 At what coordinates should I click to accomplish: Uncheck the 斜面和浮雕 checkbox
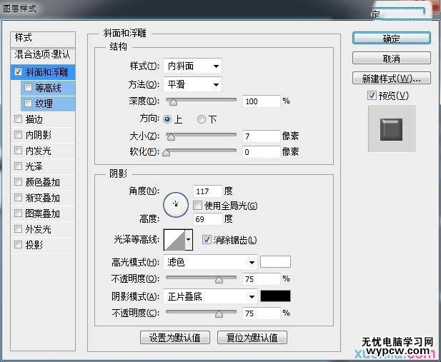click(x=18, y=72)
